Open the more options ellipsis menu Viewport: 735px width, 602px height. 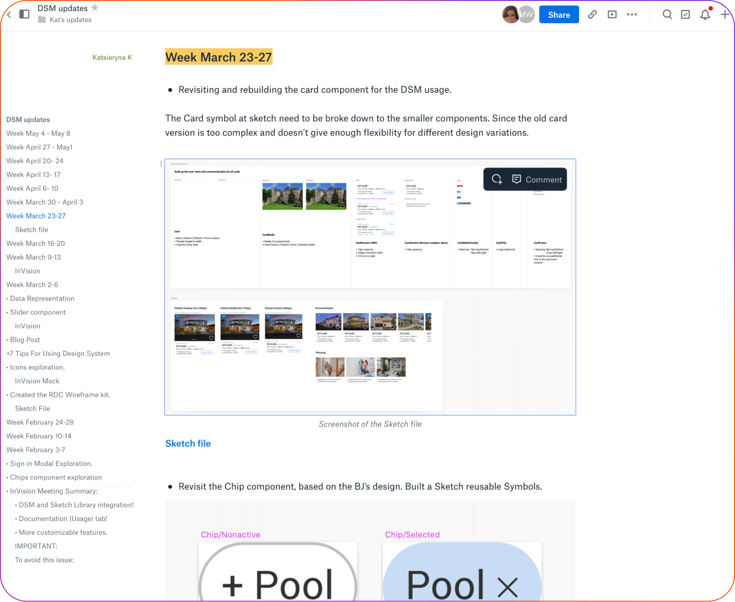(x=632, y=14)
